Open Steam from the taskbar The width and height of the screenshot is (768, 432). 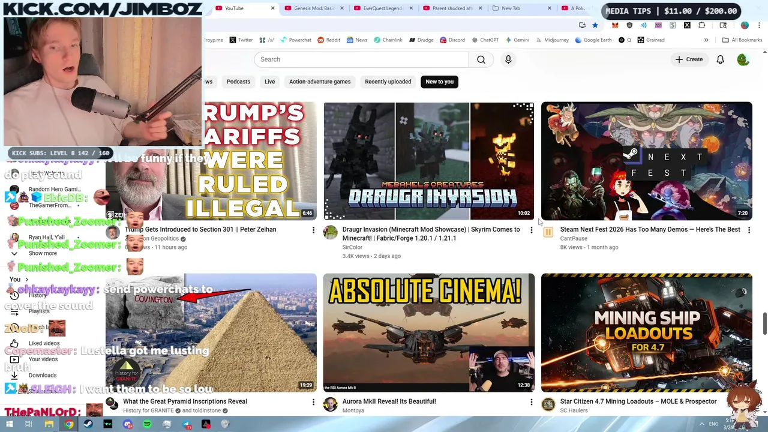point(88,425)
